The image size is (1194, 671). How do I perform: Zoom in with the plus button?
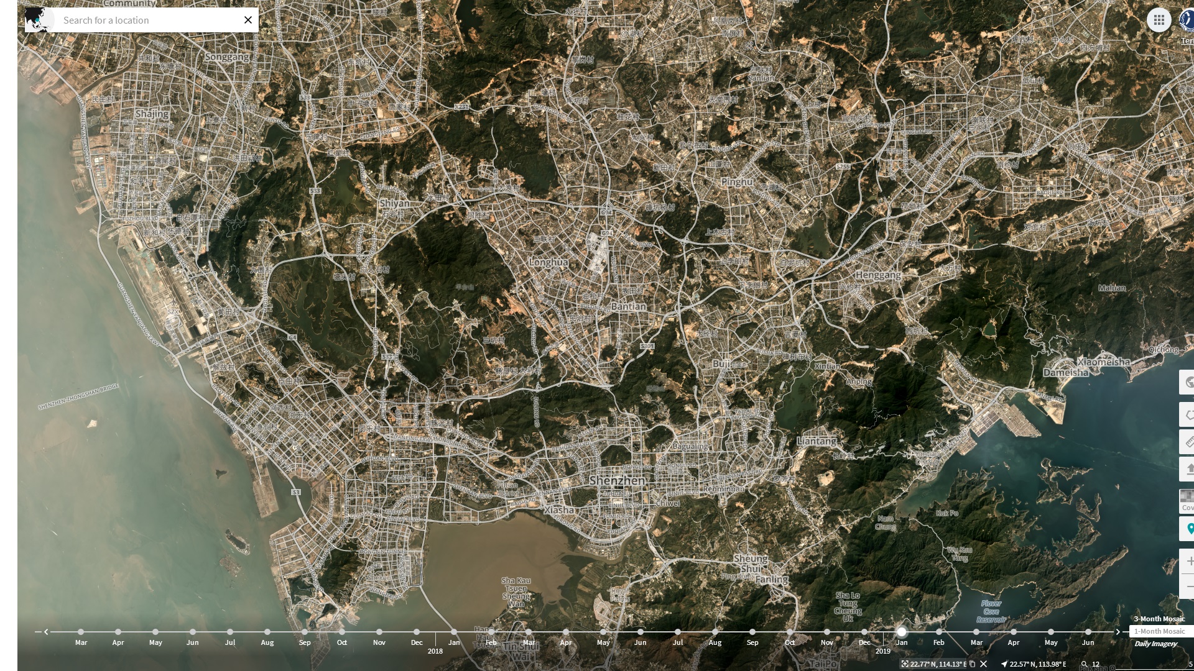pos(1188,561)
